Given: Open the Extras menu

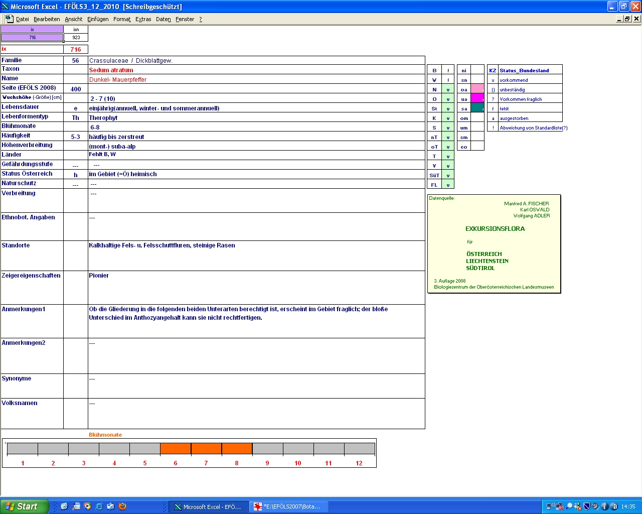Looking at the screenshot, I should pos(143,19).
